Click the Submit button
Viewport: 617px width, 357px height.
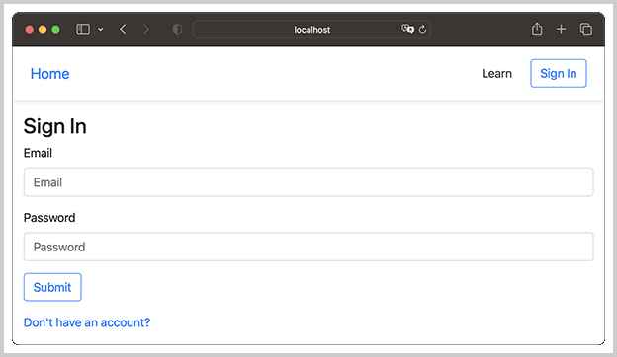click(x=52, y=287)
